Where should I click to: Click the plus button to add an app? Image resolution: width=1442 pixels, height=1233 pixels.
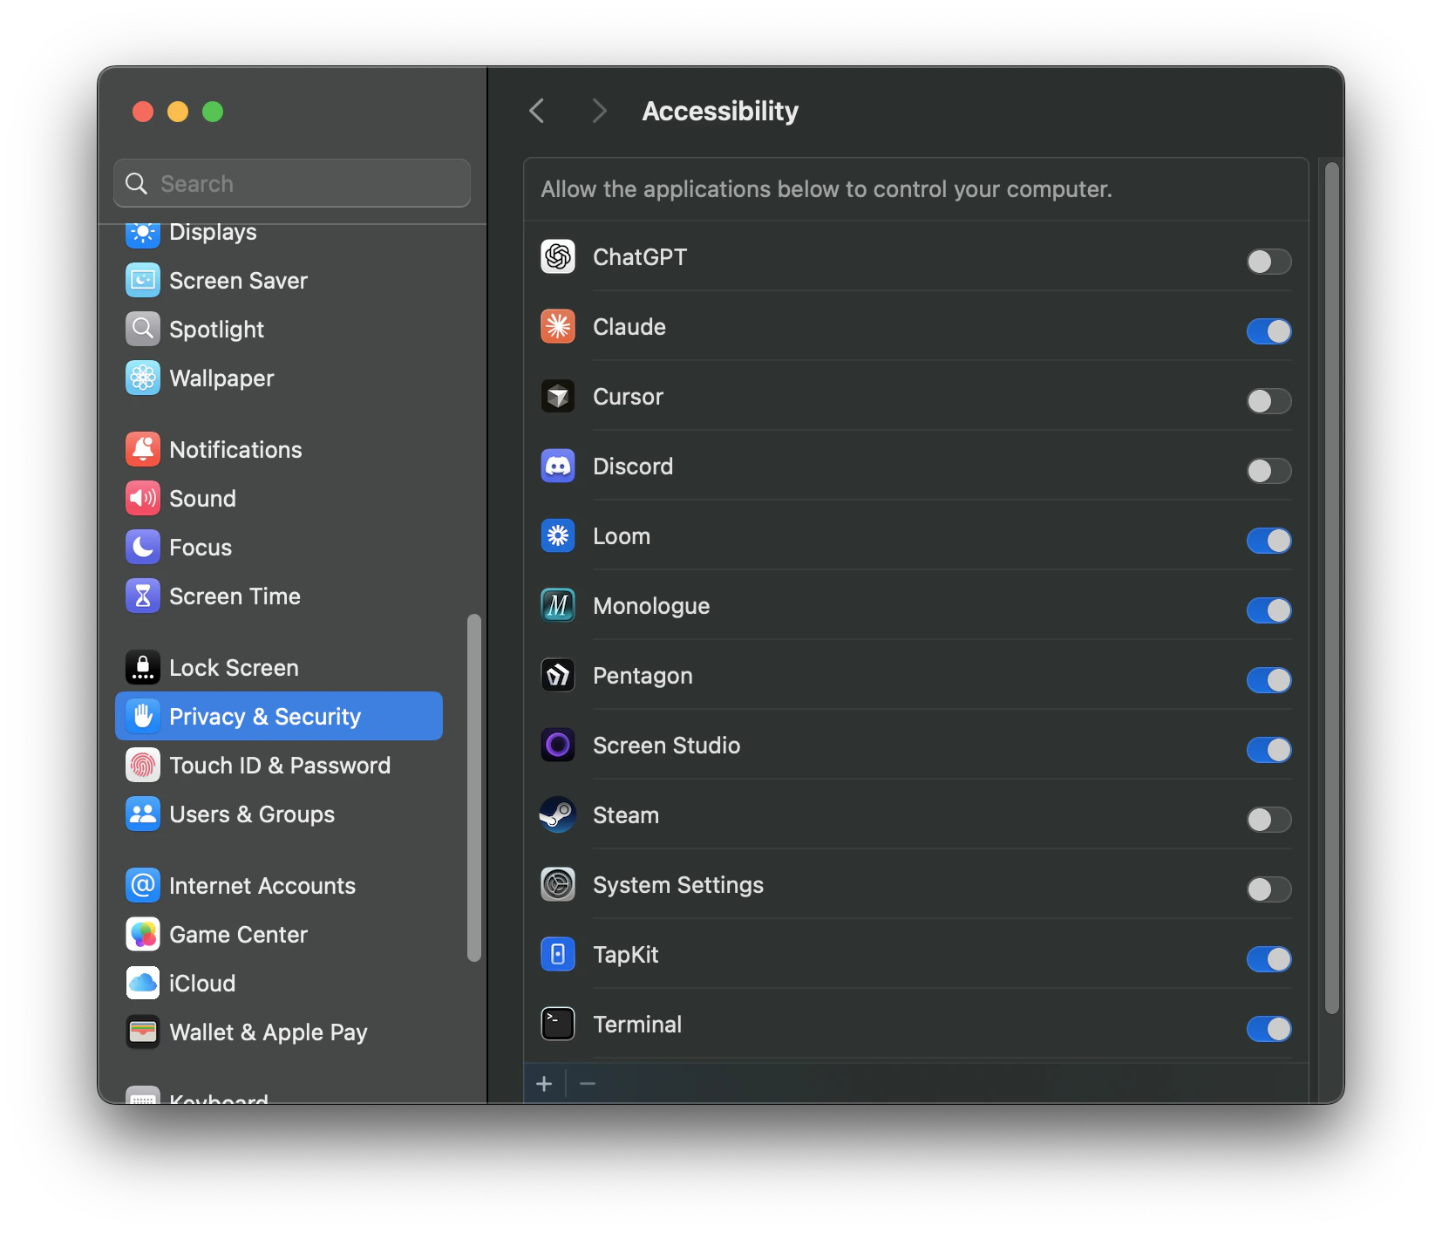tap(543, 1083)
